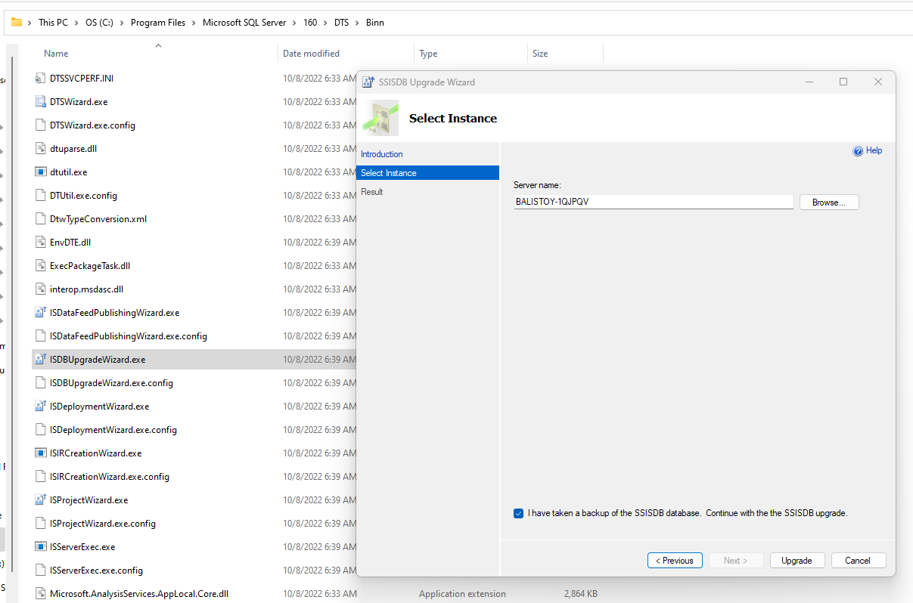Click the DtwTypeConversion.xml file icon
913x603 pixels.
click(41, 218)
